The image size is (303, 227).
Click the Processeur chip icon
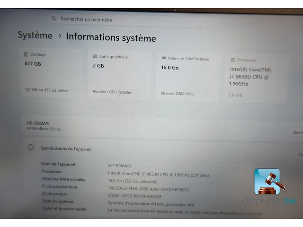[232, 60]
